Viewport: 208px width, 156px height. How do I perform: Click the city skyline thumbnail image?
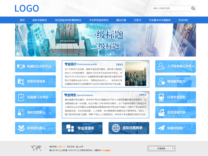(135, 74)
